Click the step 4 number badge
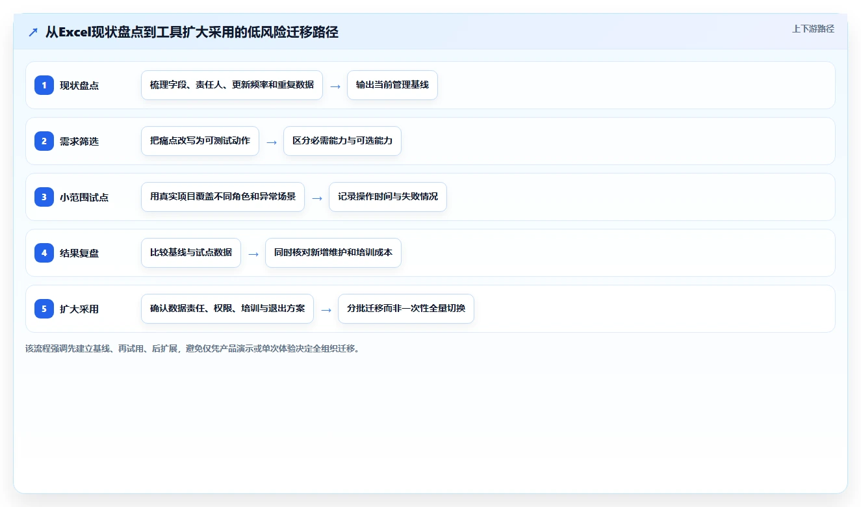 click(44, 253)
